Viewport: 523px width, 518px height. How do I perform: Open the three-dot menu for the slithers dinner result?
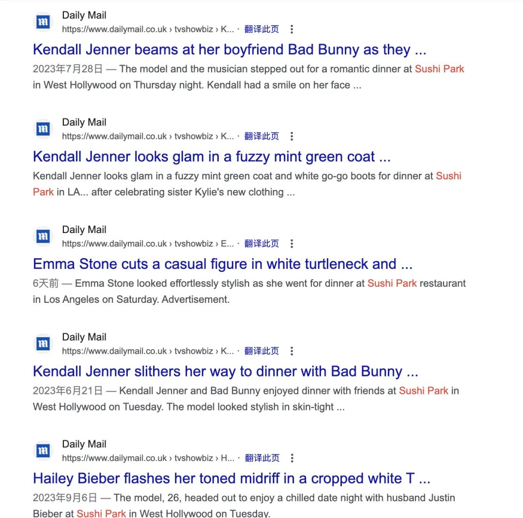(x=292, y=351)
